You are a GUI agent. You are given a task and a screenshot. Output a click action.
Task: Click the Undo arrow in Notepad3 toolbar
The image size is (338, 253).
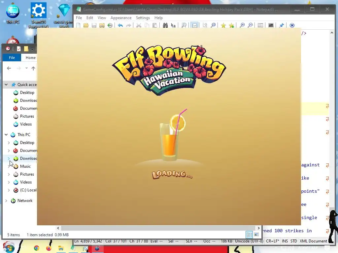coord(120,25)
